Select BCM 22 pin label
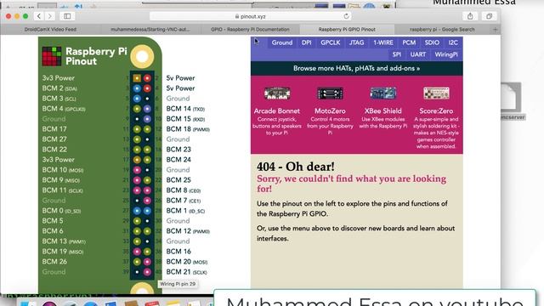Screen dimensions: 544x306 tap(54, 150)
